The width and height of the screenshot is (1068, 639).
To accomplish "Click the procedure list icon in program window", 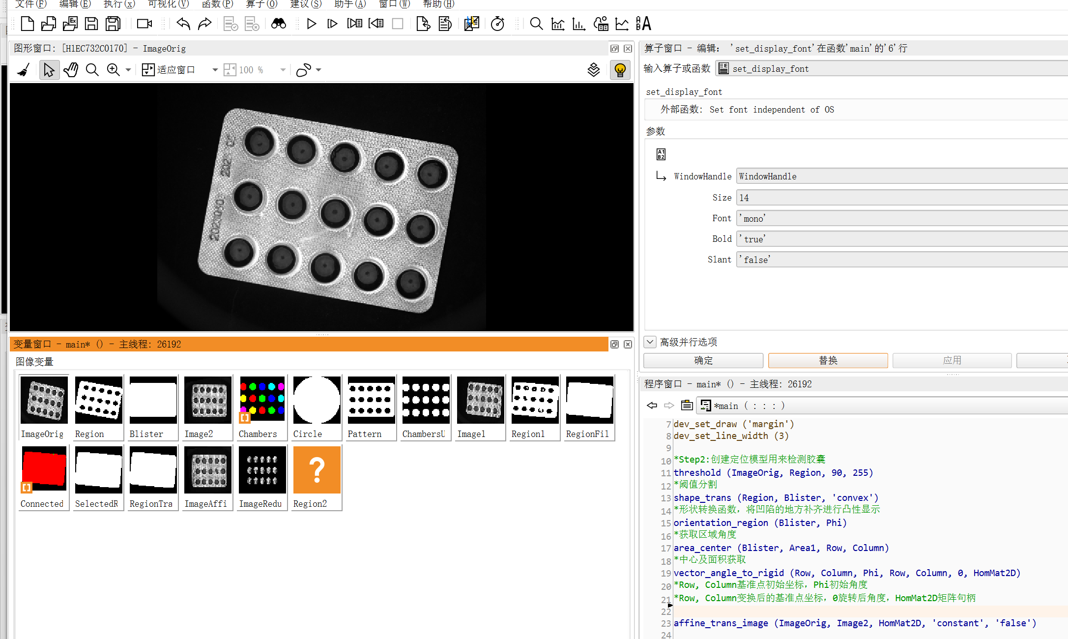I will (x=687, y=406).
